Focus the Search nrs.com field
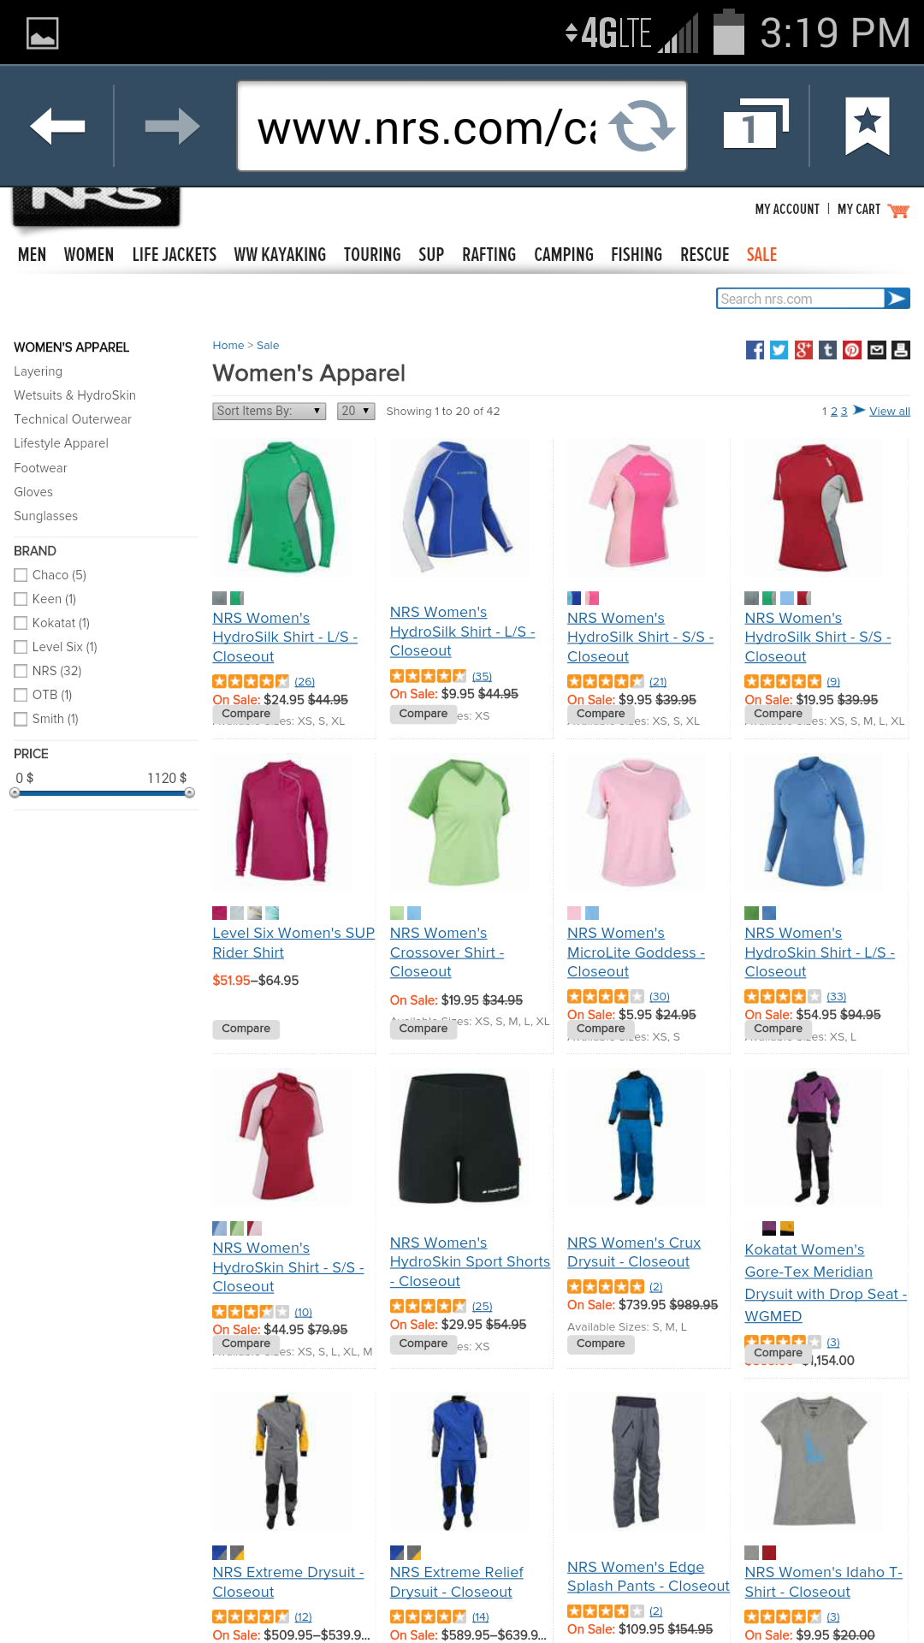924x1643 pixels. [x=800, y=298]
